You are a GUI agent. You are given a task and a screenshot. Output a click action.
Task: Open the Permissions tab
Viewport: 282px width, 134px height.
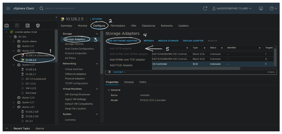click(118, 26)
